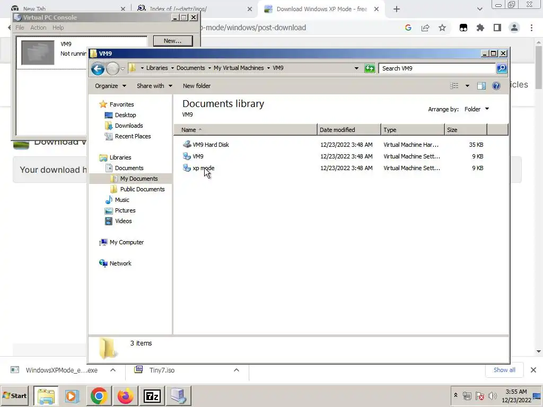Click Show all downloads link

click(504, 370)
